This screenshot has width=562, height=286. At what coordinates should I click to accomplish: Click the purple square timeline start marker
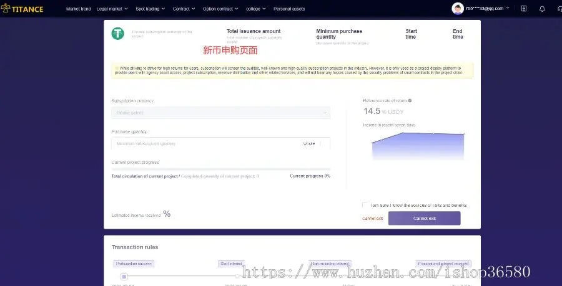(124, 277)
